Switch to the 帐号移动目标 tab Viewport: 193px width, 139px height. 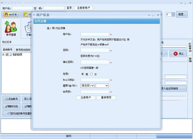23,50
